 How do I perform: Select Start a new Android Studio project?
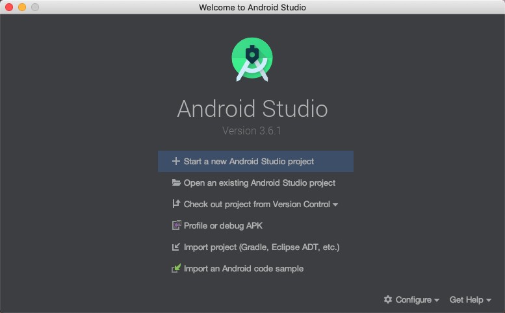click(x=249, y=161)
